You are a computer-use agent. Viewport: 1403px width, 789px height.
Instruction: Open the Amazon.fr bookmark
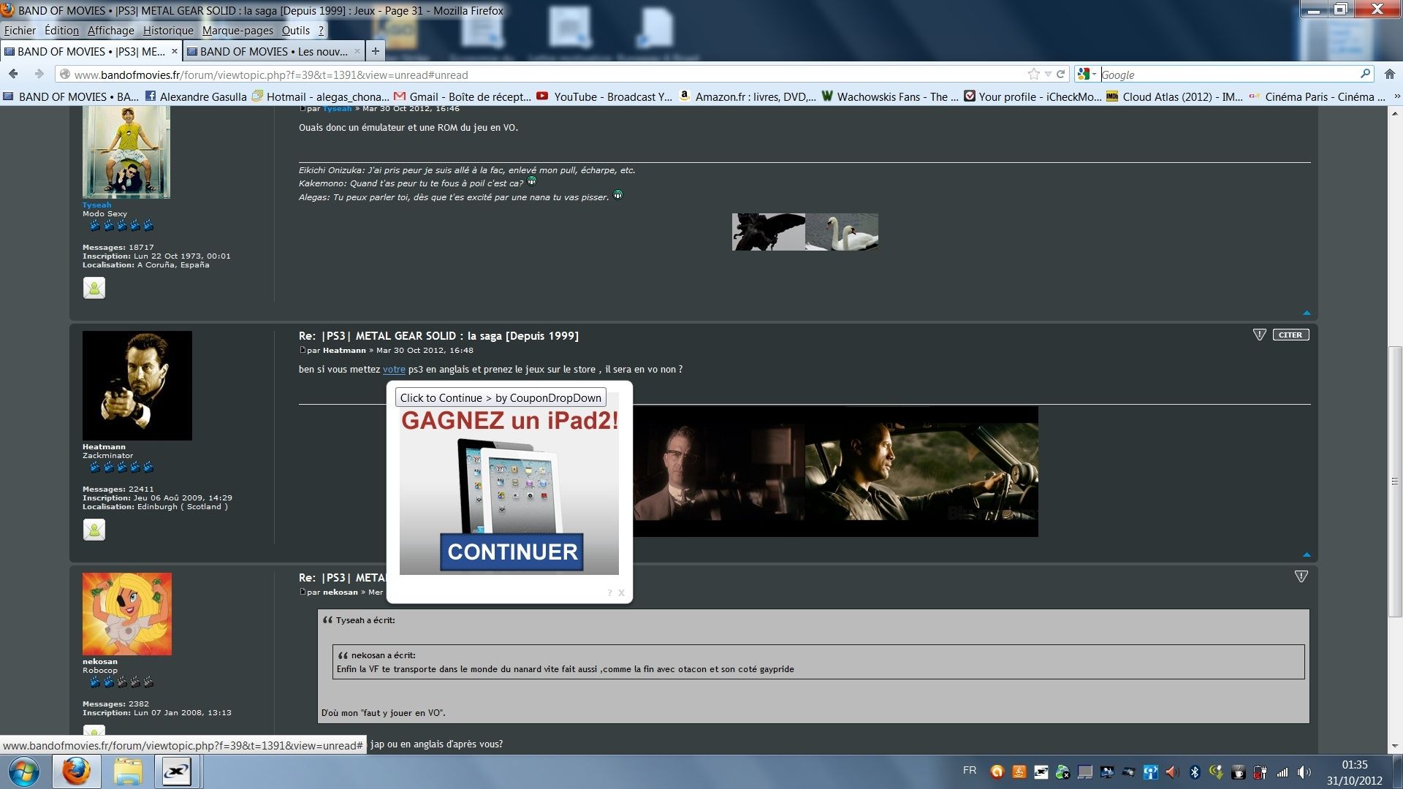[748, 96]
